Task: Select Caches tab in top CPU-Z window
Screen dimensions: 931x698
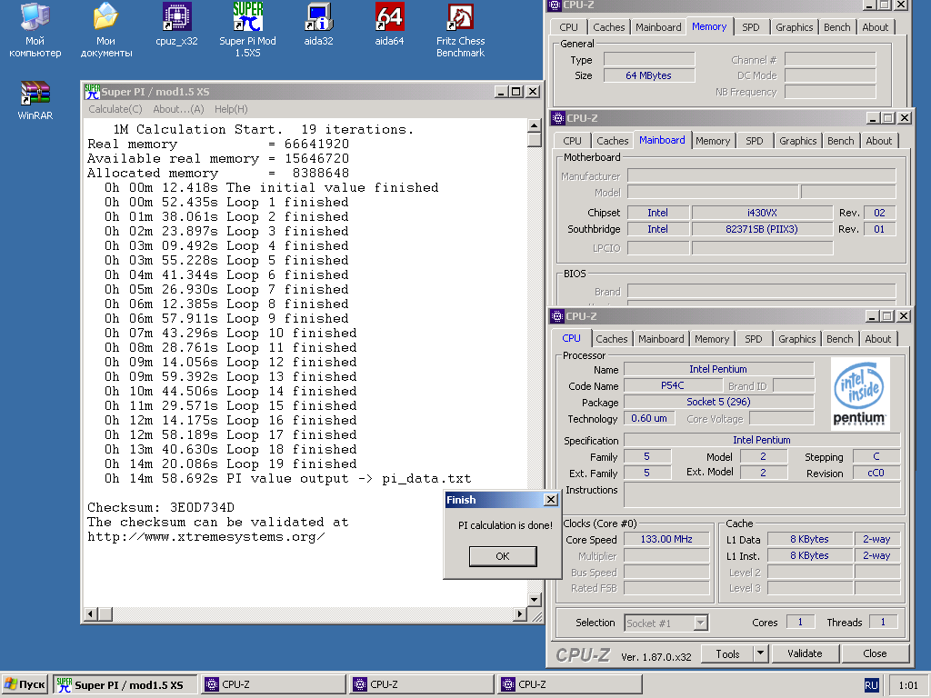Action: 608,27
